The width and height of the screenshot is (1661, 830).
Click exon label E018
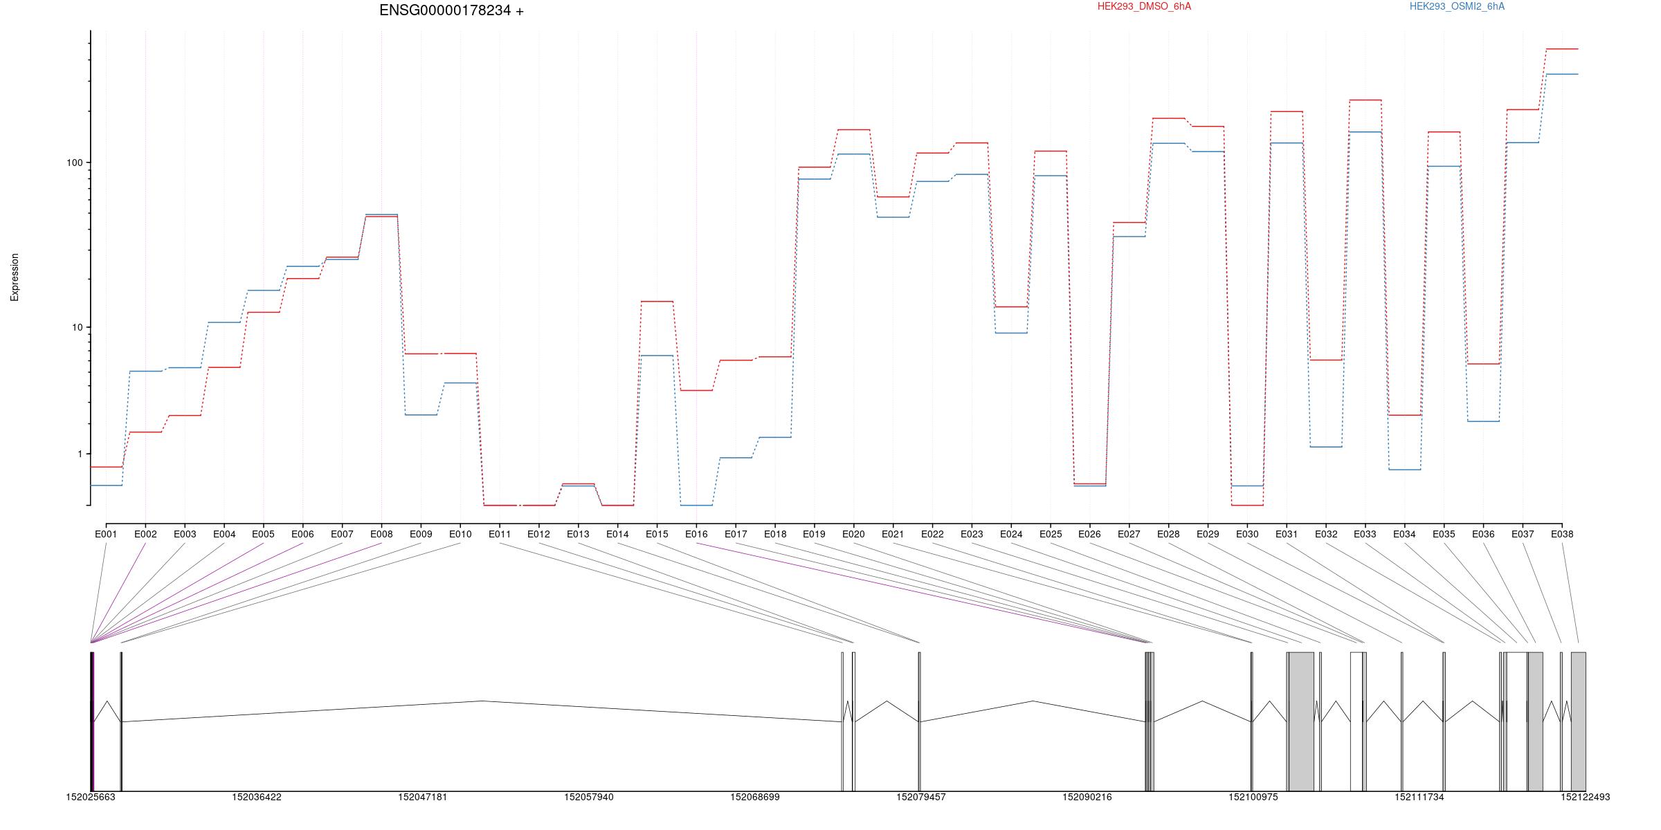pyautogui.click(x=775, y=534)
